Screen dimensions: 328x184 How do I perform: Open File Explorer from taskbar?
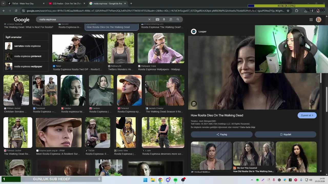pos(153,180)
